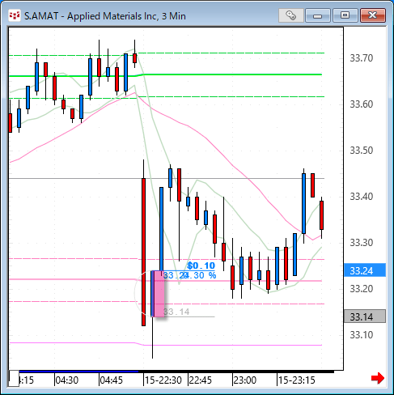Click the blue scrollbar at chart bottom

point(78,372)
